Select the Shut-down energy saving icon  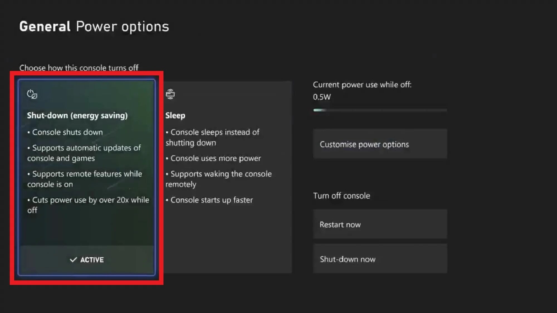[x=32, y=94]
